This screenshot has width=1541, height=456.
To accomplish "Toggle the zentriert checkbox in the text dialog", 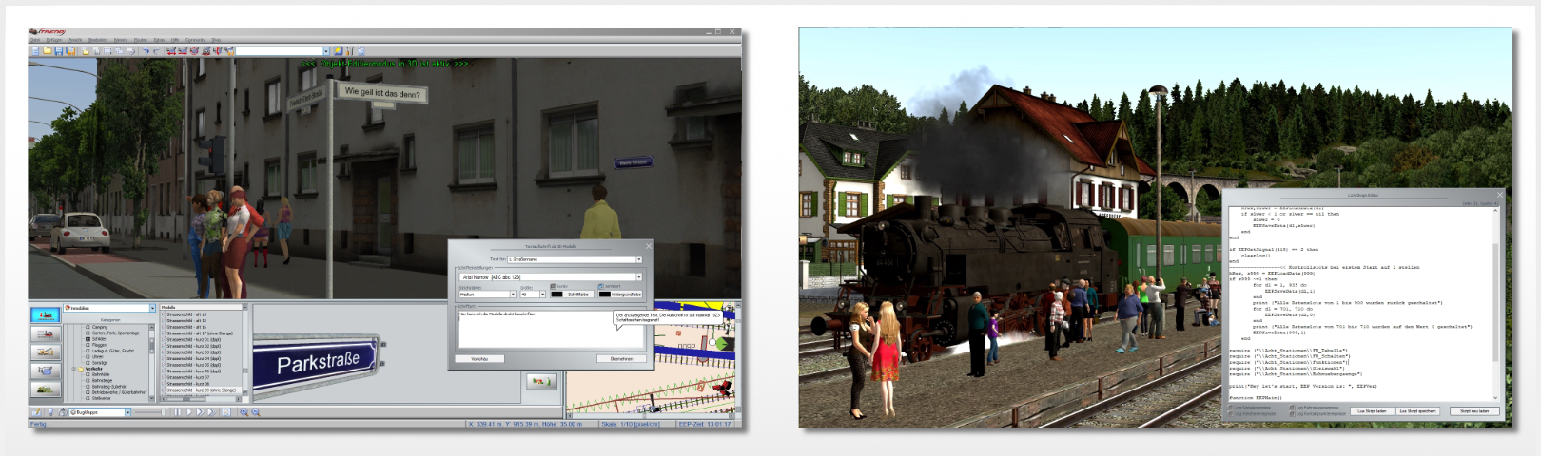I will point(600,286).
